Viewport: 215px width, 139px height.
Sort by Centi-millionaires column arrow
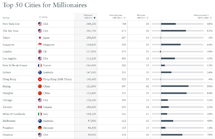124,18
